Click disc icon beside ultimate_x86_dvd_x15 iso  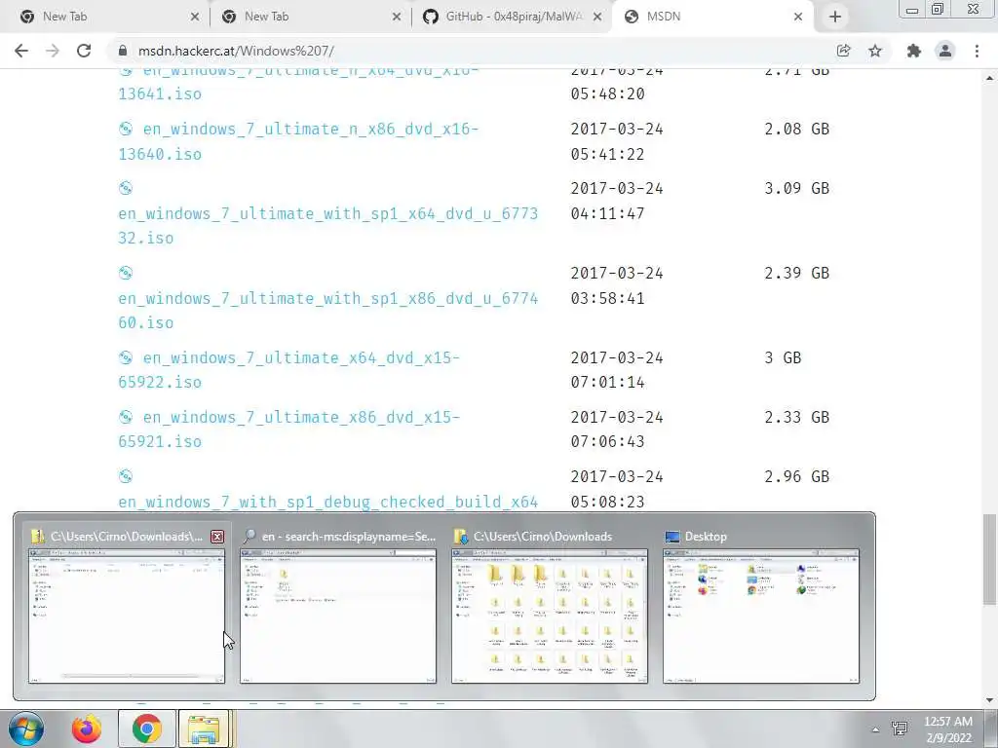click(x=126, y=417)
